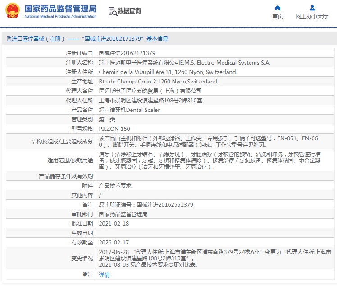
Task: Select 第二类 management category value
Action: 107,119
